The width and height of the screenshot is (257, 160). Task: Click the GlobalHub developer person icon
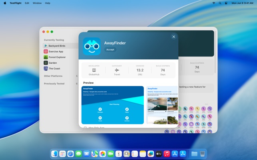[94, 70]
